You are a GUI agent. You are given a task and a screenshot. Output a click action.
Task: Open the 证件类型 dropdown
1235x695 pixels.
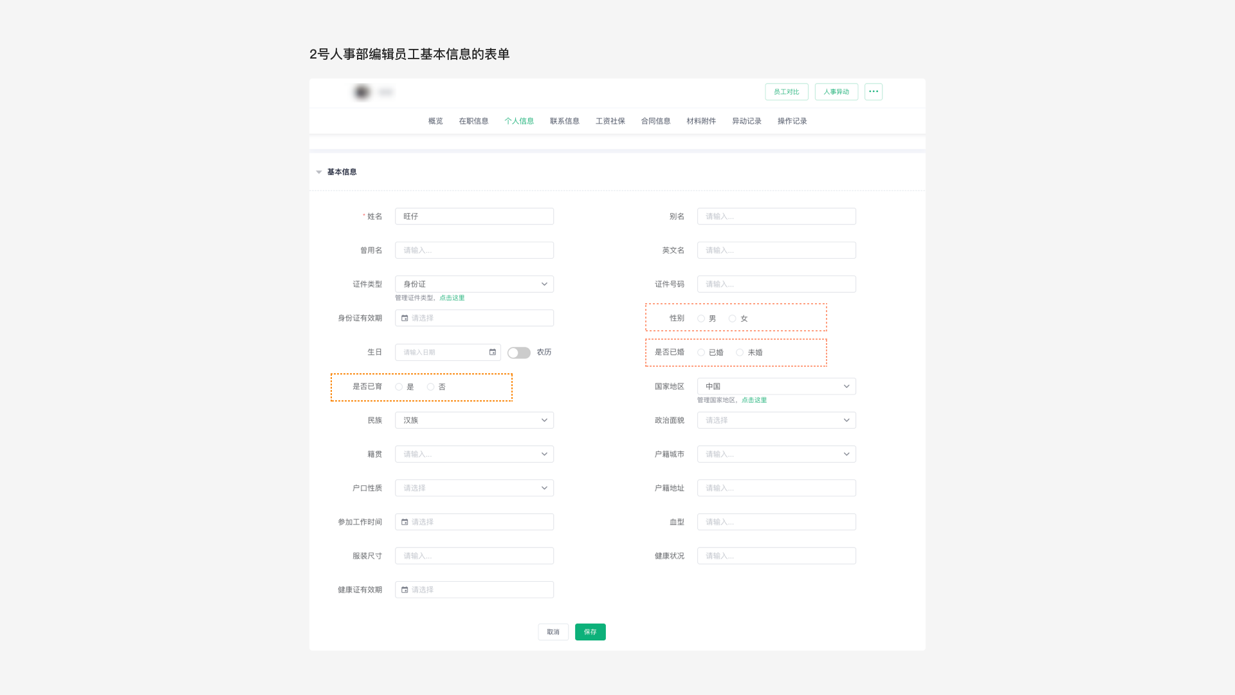click(474, 284)
